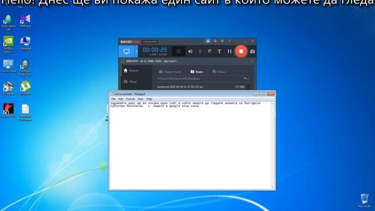The width and height of the screenshot is (375, 211).
Task: Open the Format menu in Notepad
Action: (x=130, y=99)
